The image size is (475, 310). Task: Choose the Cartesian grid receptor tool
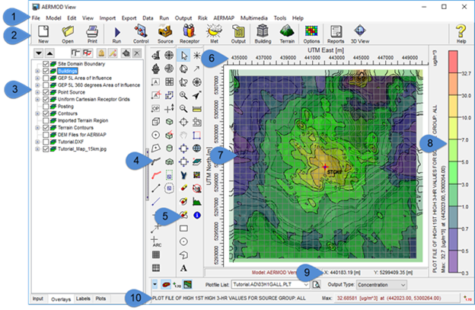coord(169,81)
